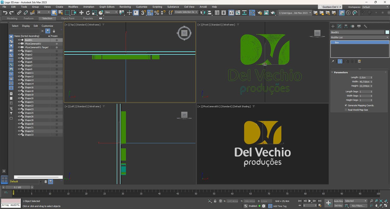Activate the Select and Place tool
The image size is (390, 209).
(x=101, y=12)
